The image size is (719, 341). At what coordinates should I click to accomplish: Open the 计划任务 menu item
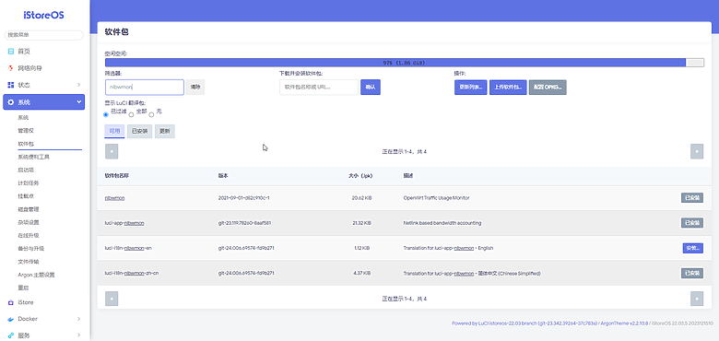[29, 183]
